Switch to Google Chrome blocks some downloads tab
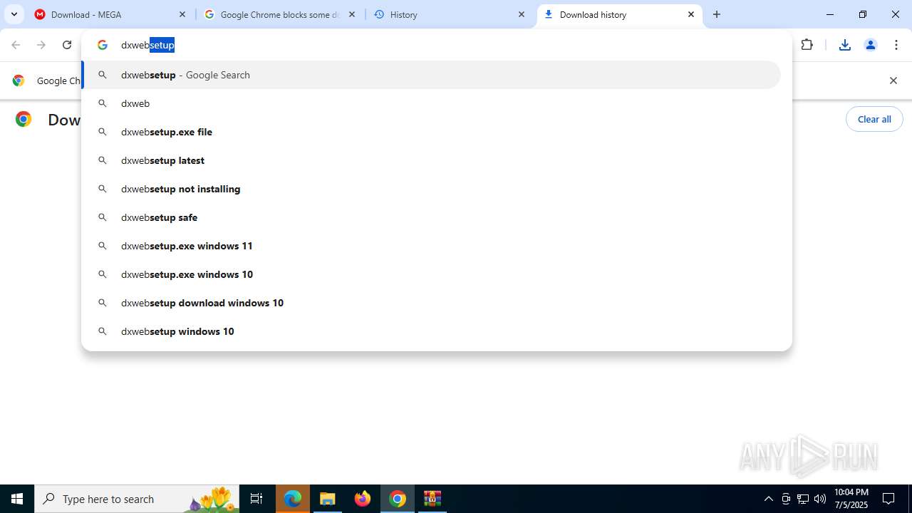This screenshot has width=912, height=513. coord(279,14)
